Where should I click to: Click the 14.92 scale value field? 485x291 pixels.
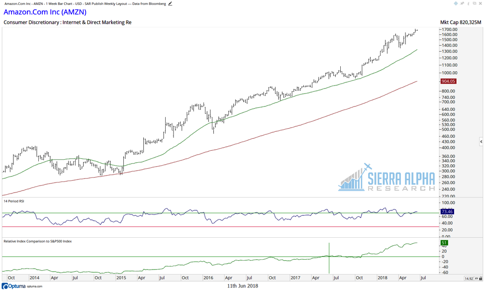[469, 279]
